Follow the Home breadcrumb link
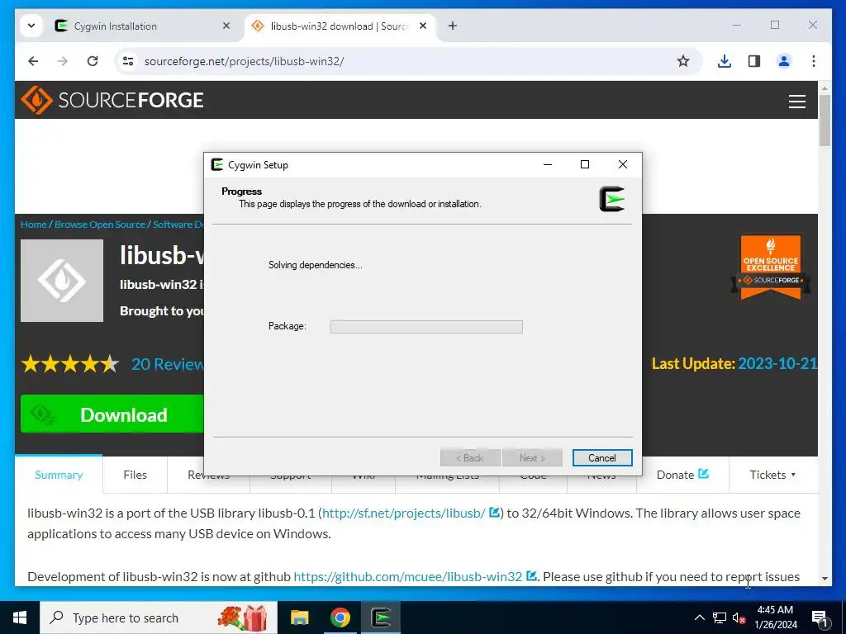 point(33,225)
